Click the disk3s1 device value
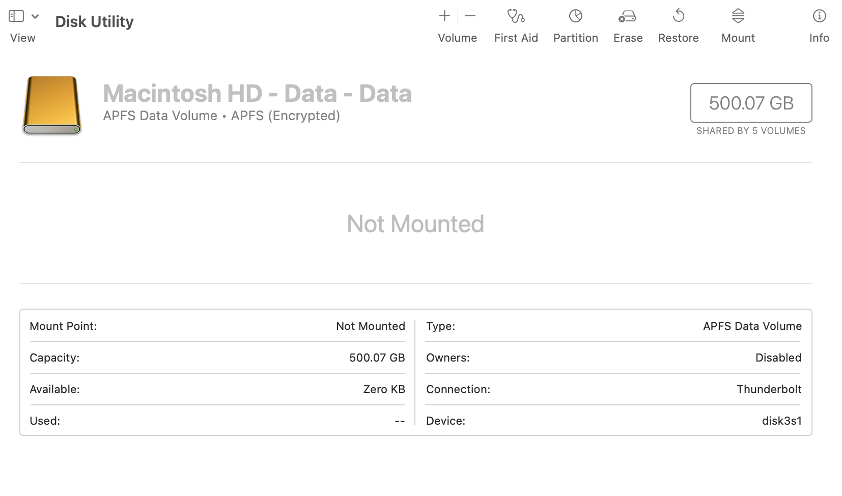 pyautogui.click(x=781, y=421)
